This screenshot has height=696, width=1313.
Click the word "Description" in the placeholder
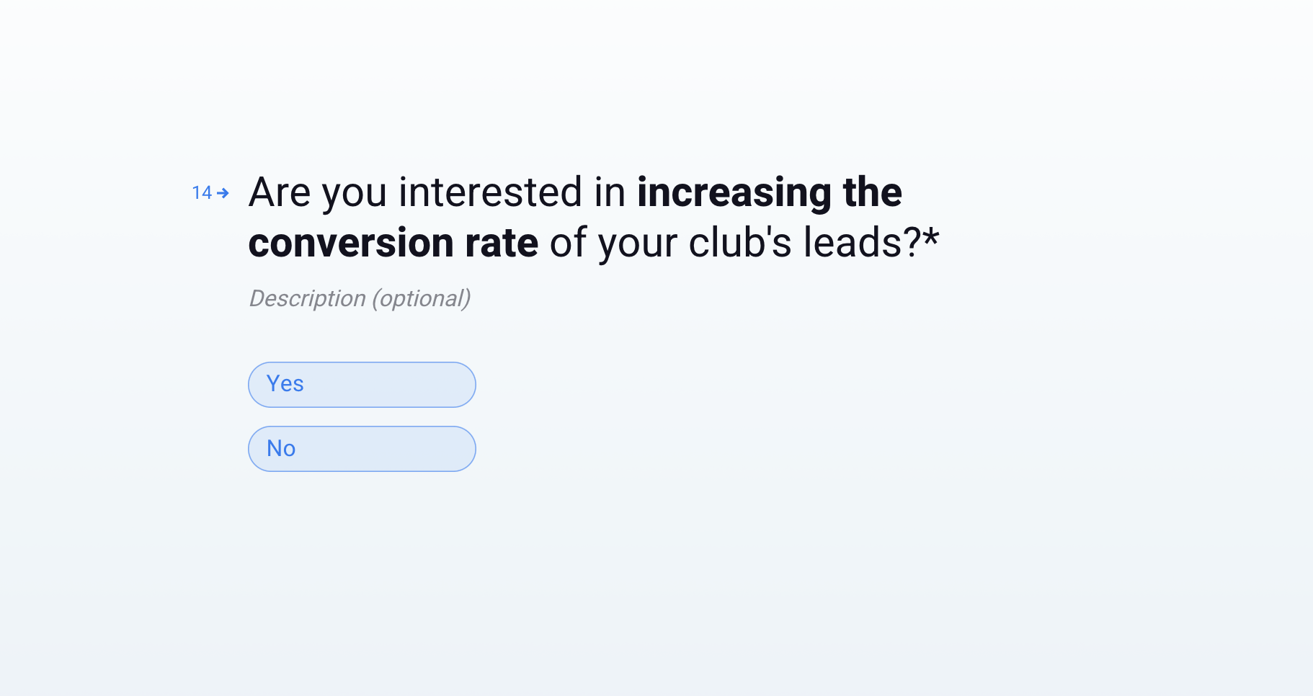[x=308, y=298]
